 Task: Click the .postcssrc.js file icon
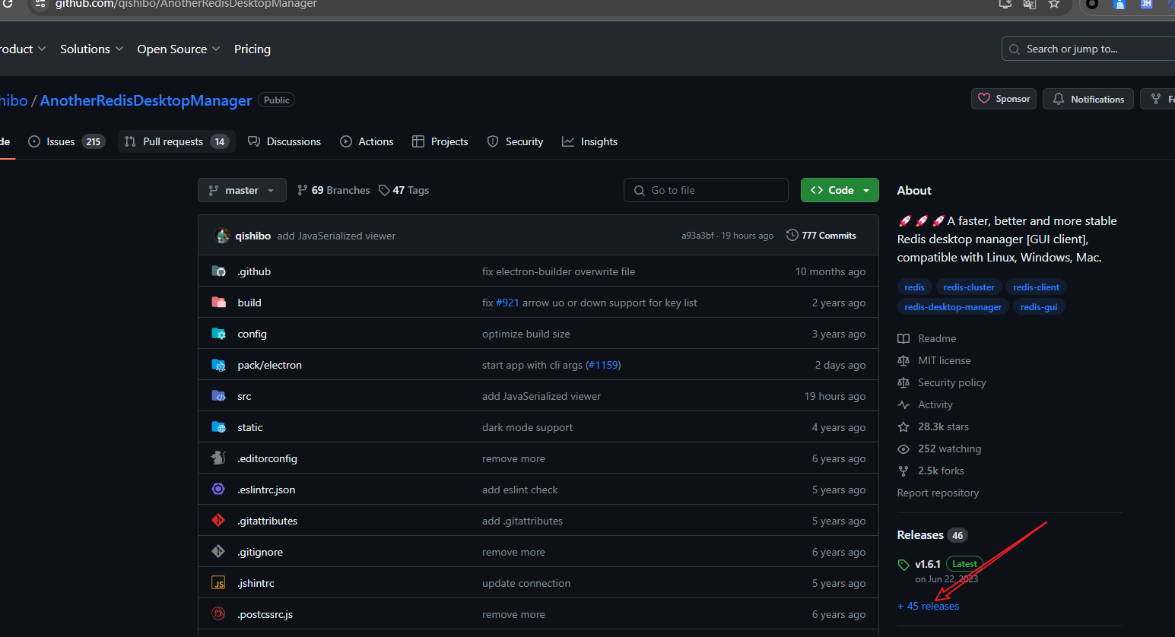coord(219,614)
